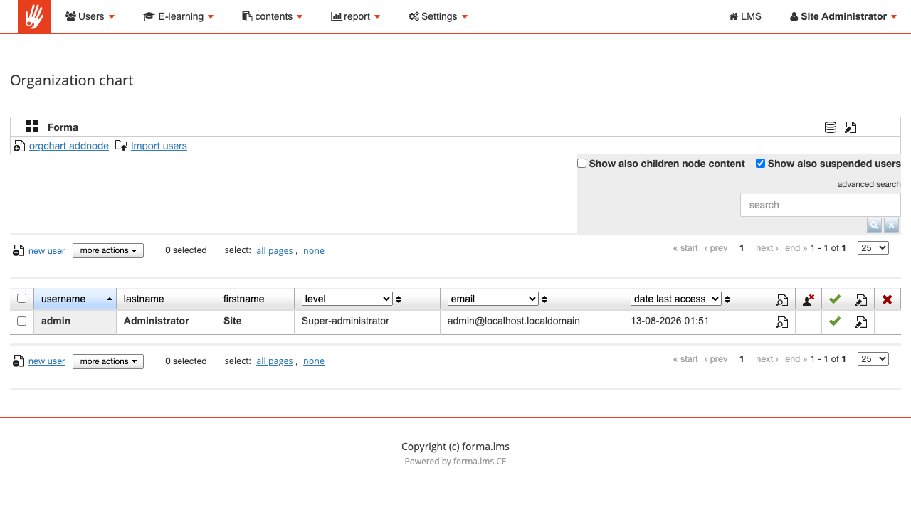Click the sort arrows beside level dropdown
911x512 pixels.
pyautogui.click(x=399, y=299)
